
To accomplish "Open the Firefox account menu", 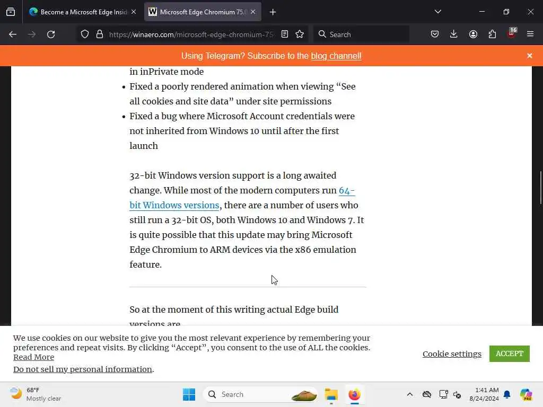I will pos(473,34).
